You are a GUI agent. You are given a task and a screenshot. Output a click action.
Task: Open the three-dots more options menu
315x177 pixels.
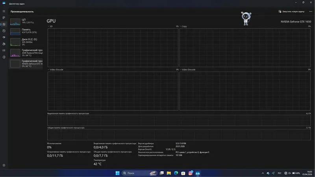311,11
